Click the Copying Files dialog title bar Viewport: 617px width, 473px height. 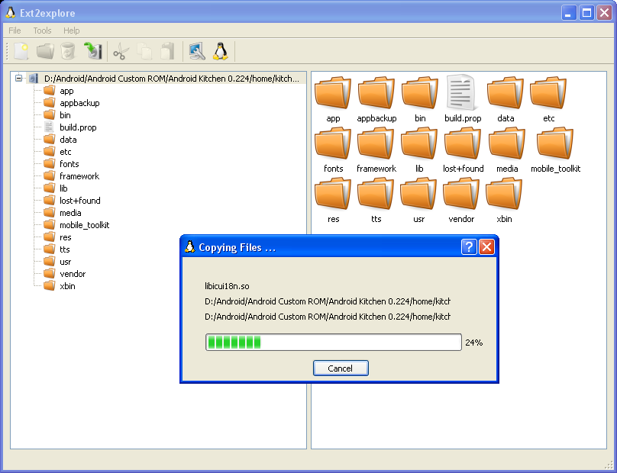point(340,247)
